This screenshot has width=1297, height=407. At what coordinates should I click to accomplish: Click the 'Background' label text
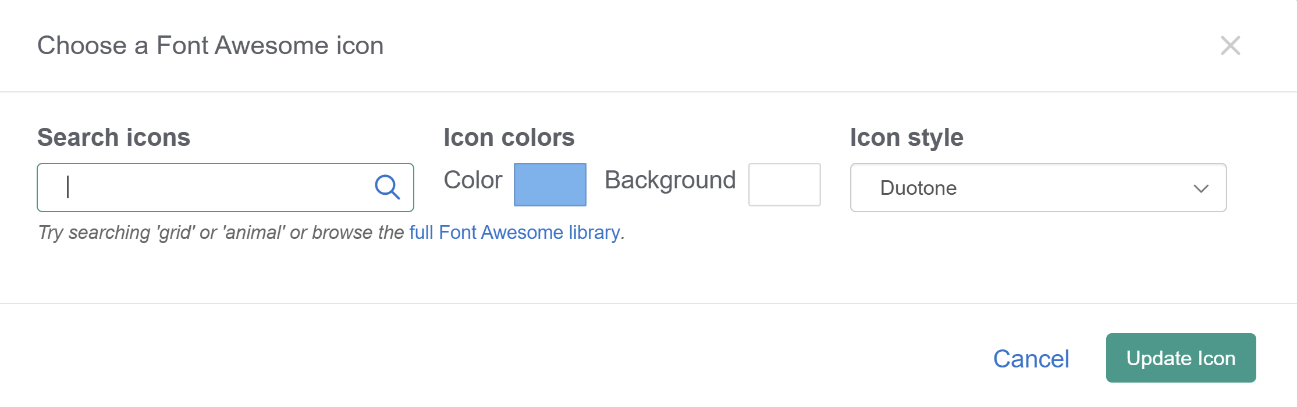(670, 180)
